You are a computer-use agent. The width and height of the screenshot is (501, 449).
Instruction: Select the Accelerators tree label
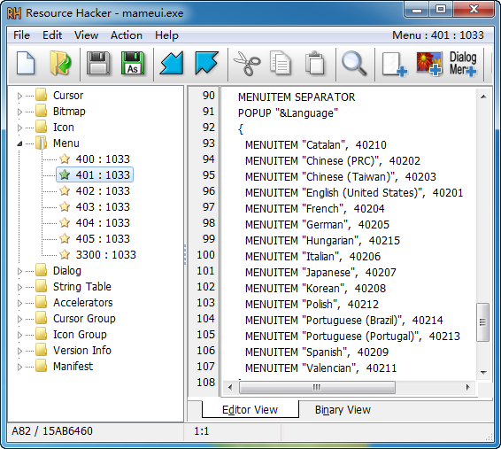83,302
